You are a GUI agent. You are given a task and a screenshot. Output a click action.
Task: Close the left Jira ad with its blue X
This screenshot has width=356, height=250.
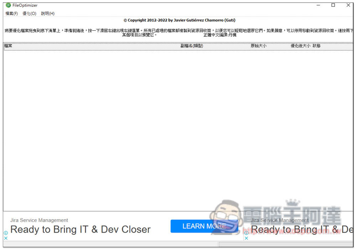tap(6, 238)
